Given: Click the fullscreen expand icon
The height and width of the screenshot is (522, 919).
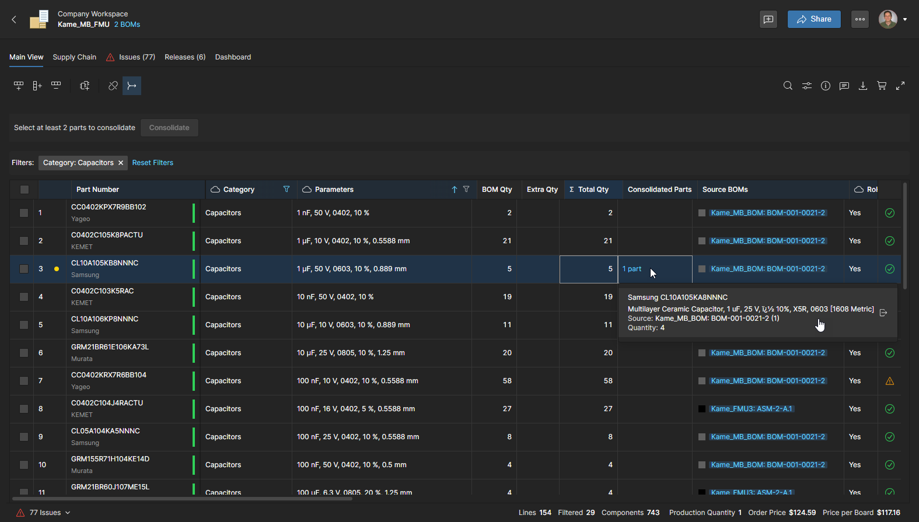Looking at the screenshot, I should (x=900, y=86).
